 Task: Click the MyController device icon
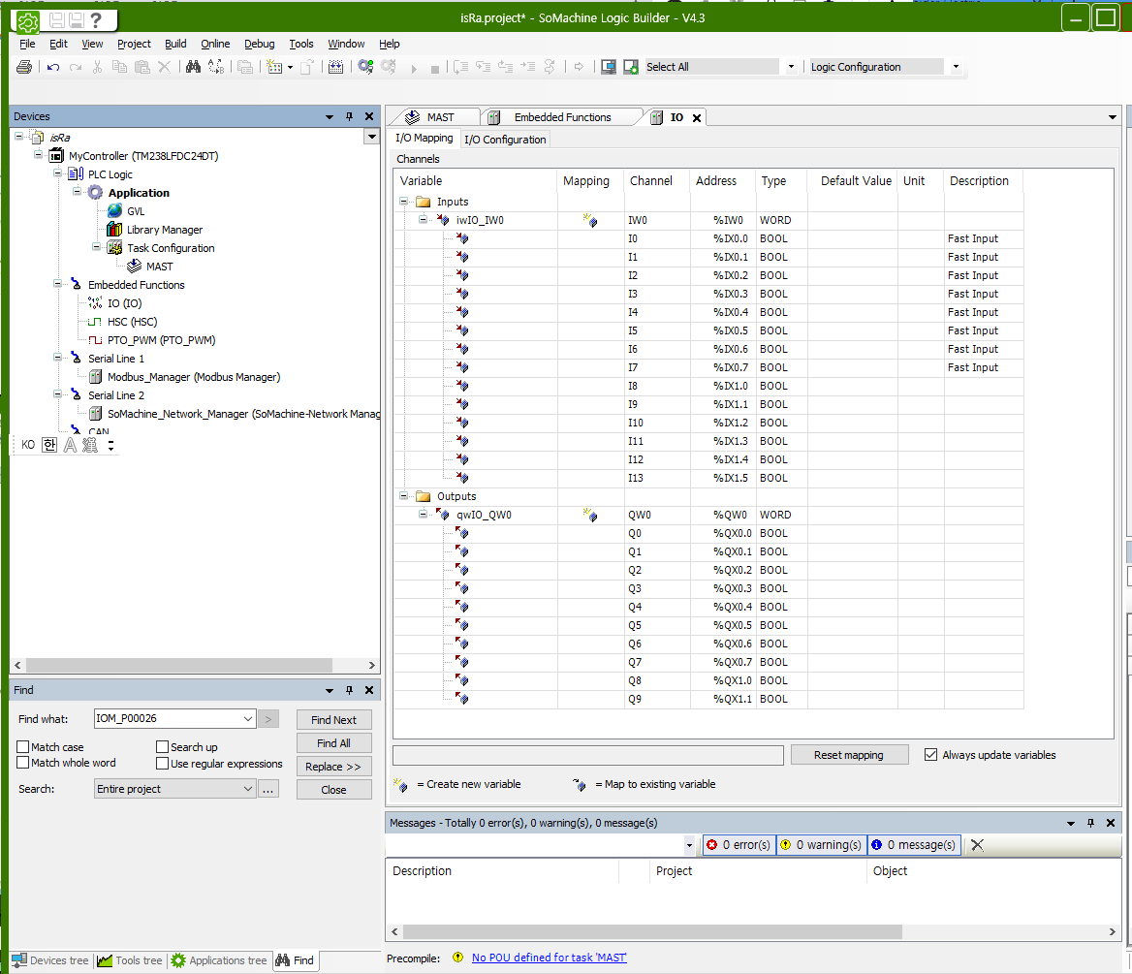coord(56,156)
